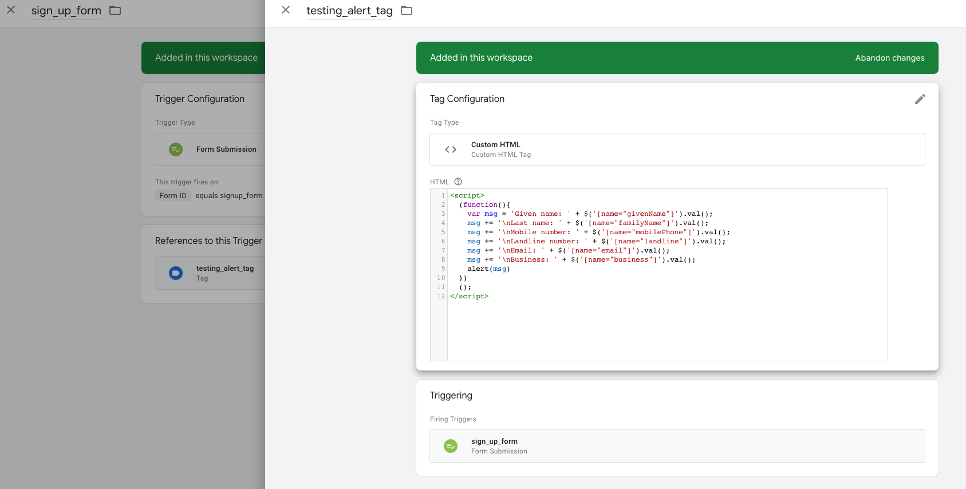Click Form Submission trigger type icon
The height and width of the screenshot is (489, 966).
(176, 149)
